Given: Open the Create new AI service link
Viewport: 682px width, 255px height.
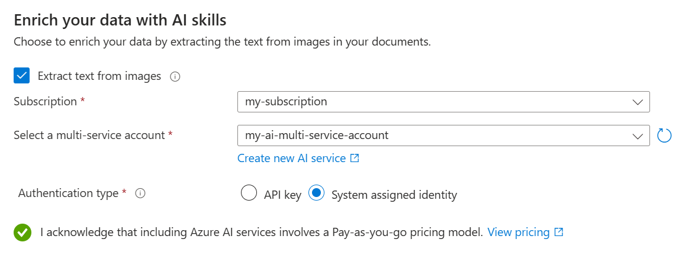Looking at the screenshot, I should click(291, 159).
